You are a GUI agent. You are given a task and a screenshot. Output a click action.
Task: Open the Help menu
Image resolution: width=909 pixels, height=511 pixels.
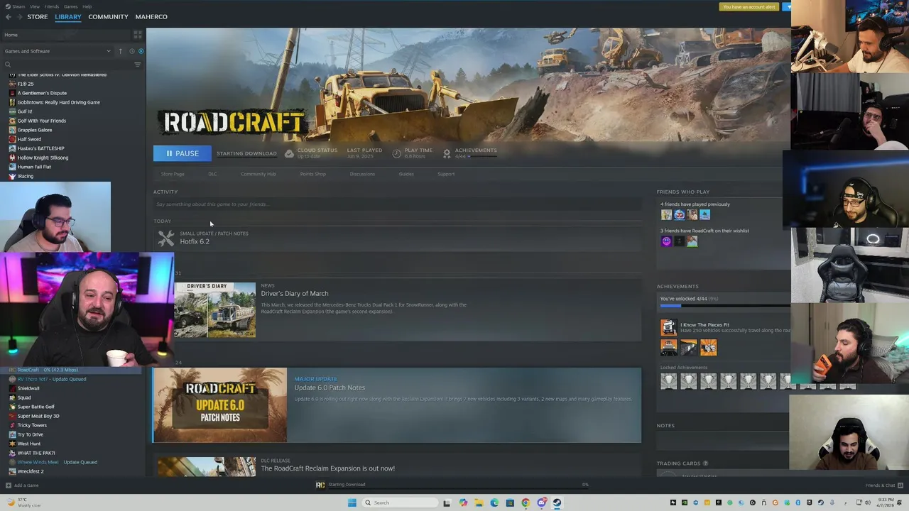tap(87, 6)
